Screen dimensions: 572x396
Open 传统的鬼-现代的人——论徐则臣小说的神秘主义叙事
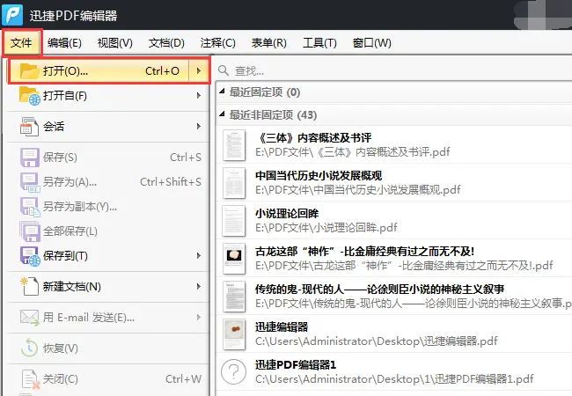tap(394, 297)
